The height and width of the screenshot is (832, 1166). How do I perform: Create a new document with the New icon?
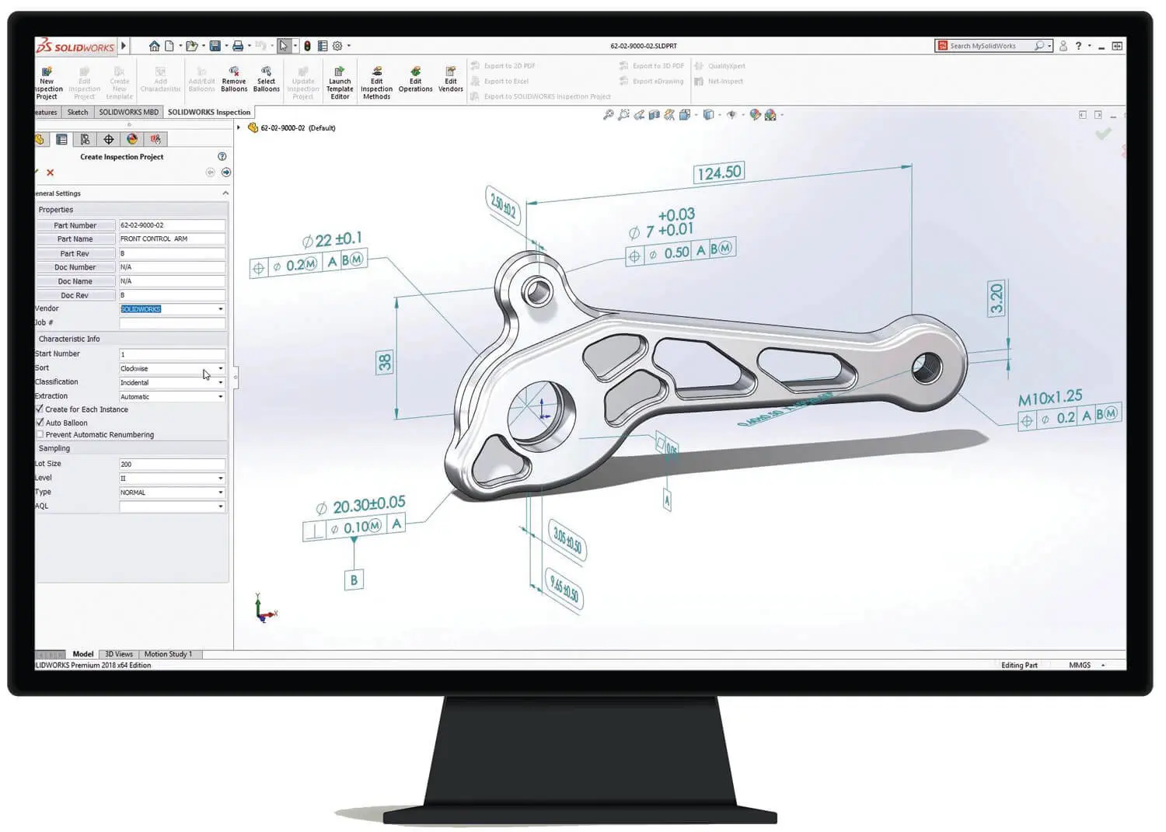click(x=169, y=46)
